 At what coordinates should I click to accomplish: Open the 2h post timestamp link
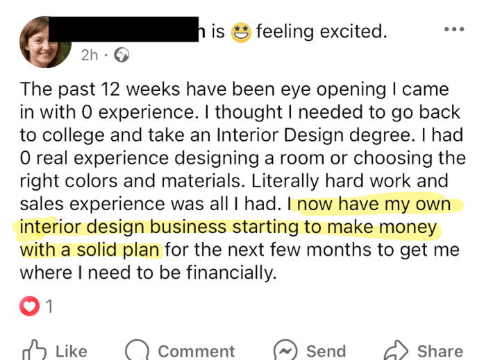pos(90,55)
